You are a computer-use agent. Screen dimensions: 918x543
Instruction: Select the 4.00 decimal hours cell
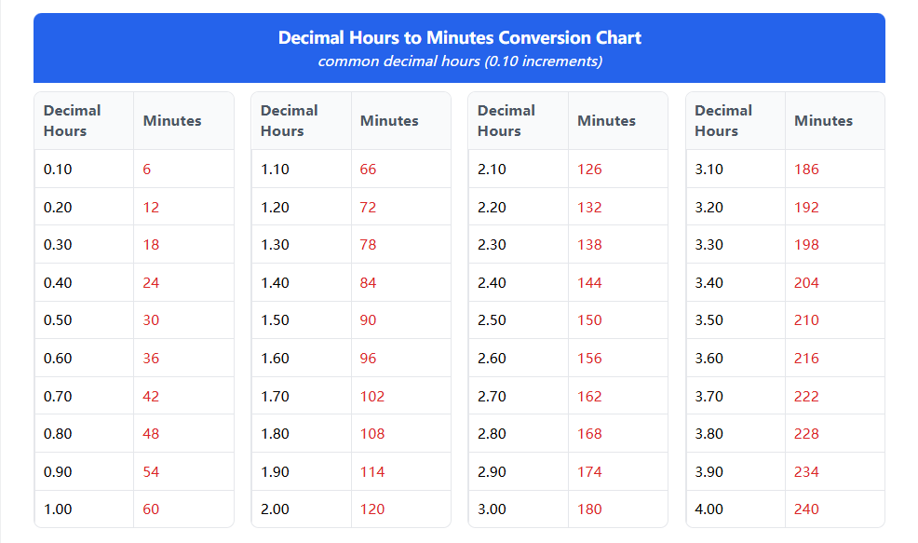709,509
